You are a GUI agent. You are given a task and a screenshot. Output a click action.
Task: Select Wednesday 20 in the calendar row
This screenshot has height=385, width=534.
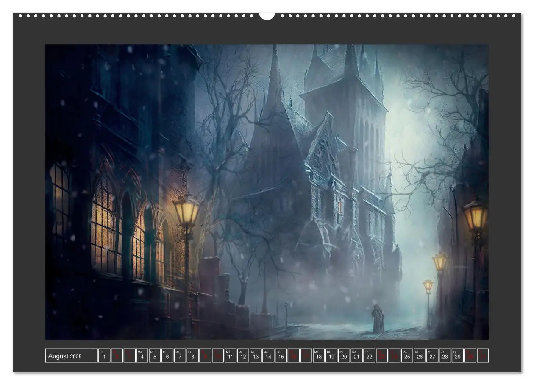[x=344, y=356]
